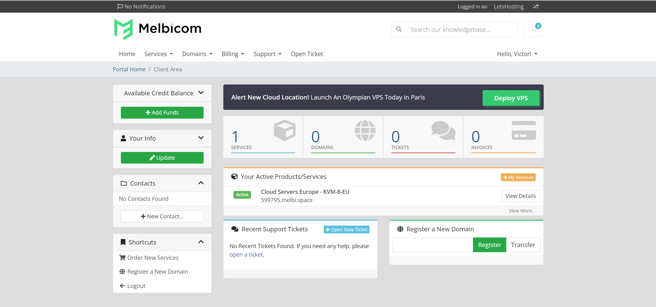Click the Active status badge
This screenshot has width=656, height=307.
point(242,195)
